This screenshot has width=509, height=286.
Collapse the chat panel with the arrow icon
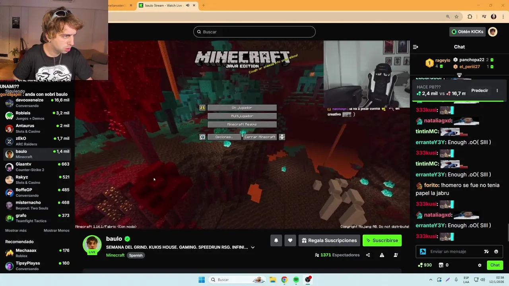point(416,47)
